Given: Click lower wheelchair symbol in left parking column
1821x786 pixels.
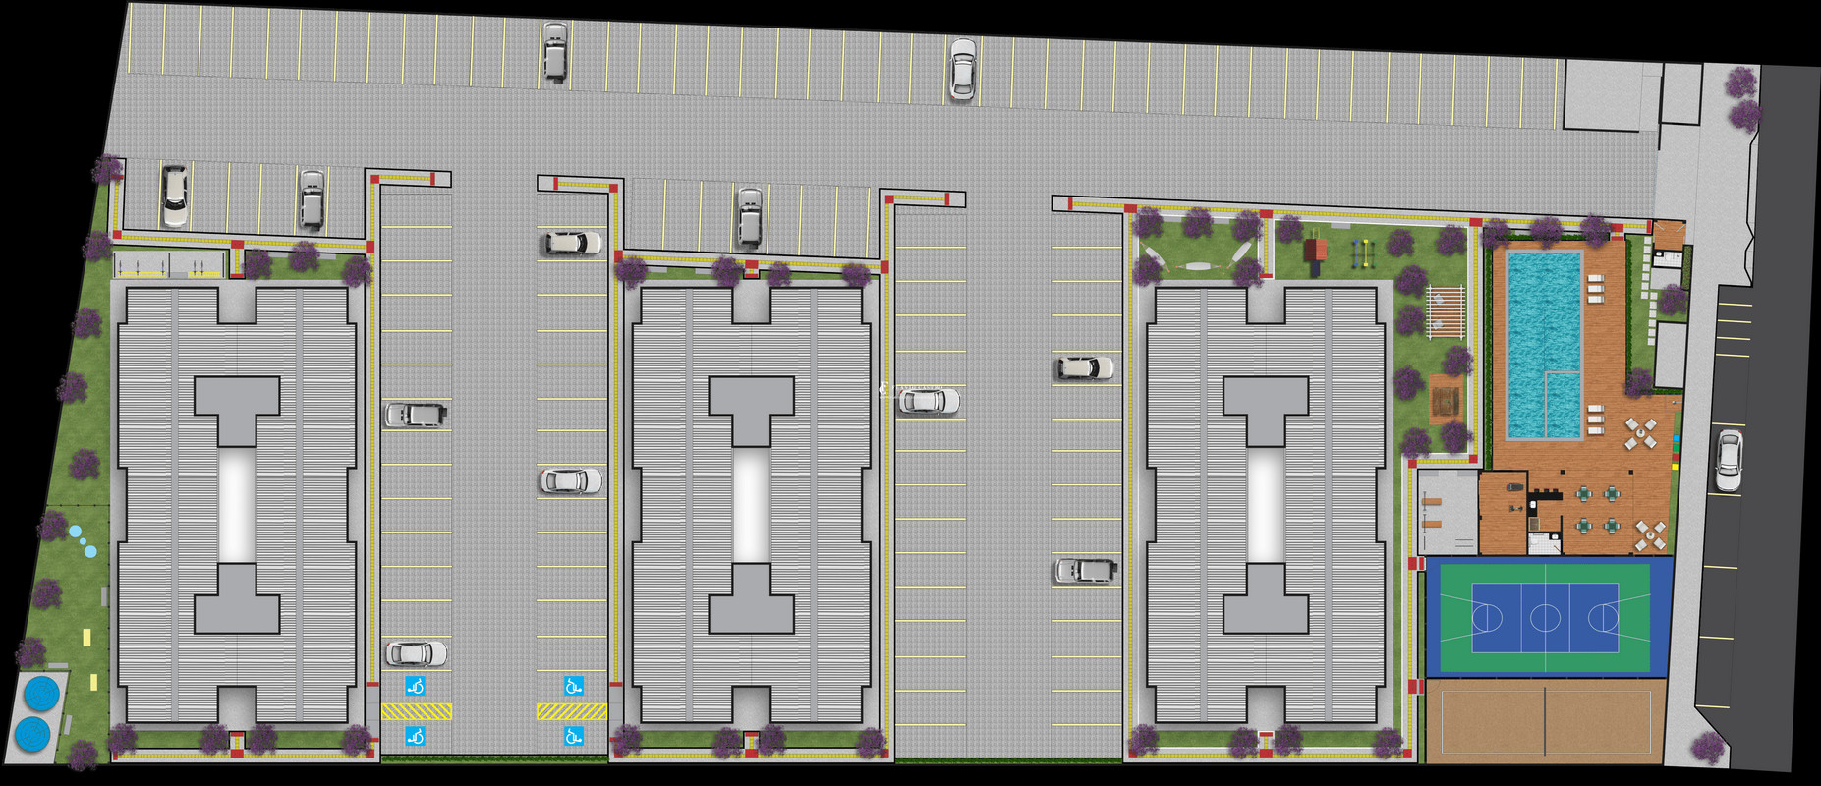Looking at the screenshot, I should click(x=416, y=736).
